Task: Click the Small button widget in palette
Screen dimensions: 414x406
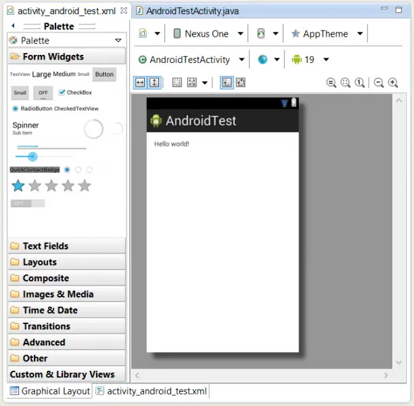Action: tap(20, 92)
